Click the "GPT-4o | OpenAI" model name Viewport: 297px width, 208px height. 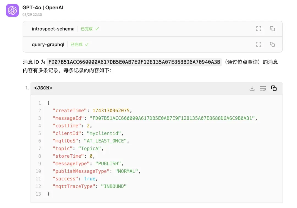tap(43, 8)
